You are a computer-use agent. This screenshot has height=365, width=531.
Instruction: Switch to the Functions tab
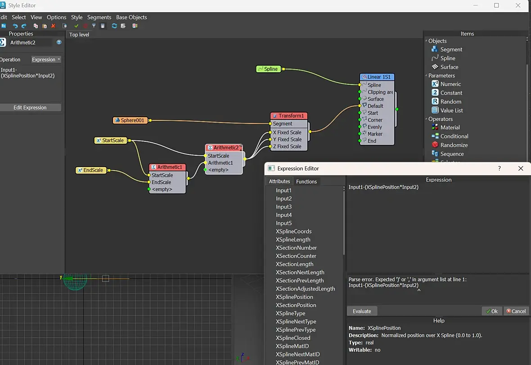click(306, 181)
